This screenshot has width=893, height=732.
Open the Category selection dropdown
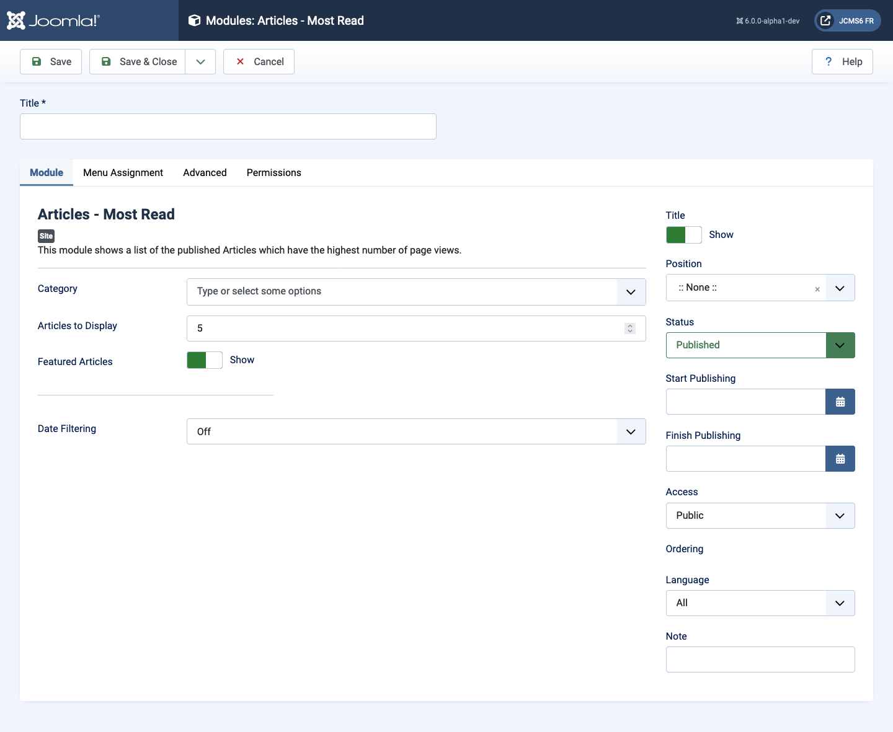click(x=416, y=292)
